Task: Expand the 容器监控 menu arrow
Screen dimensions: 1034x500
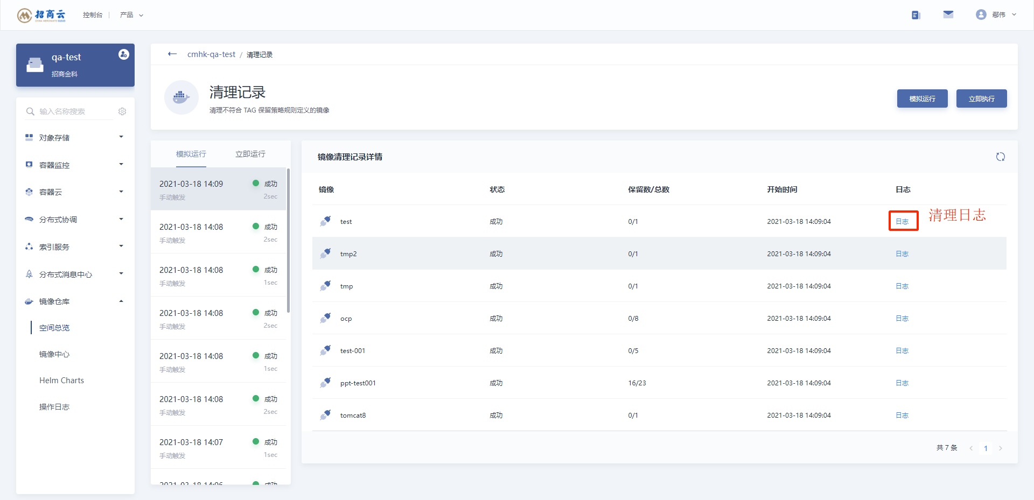Action: (121, 164)
